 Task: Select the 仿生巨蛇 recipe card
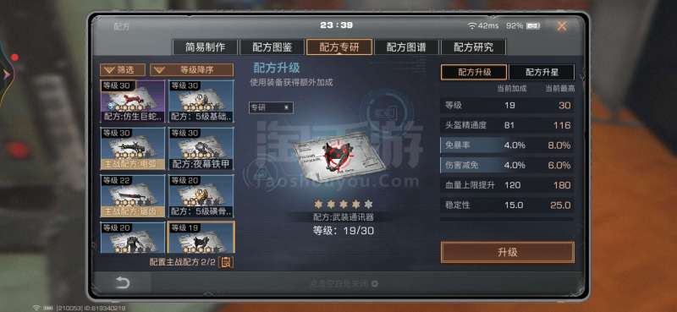[x=133, y=101]
